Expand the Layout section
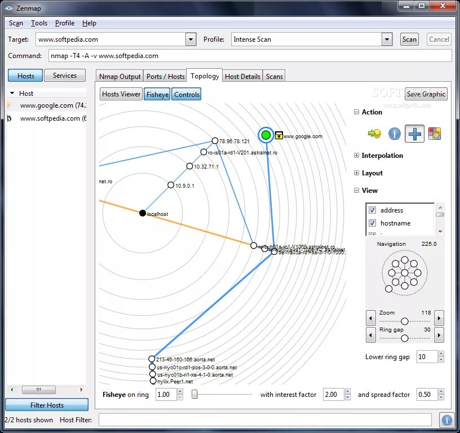 (356, 173)
